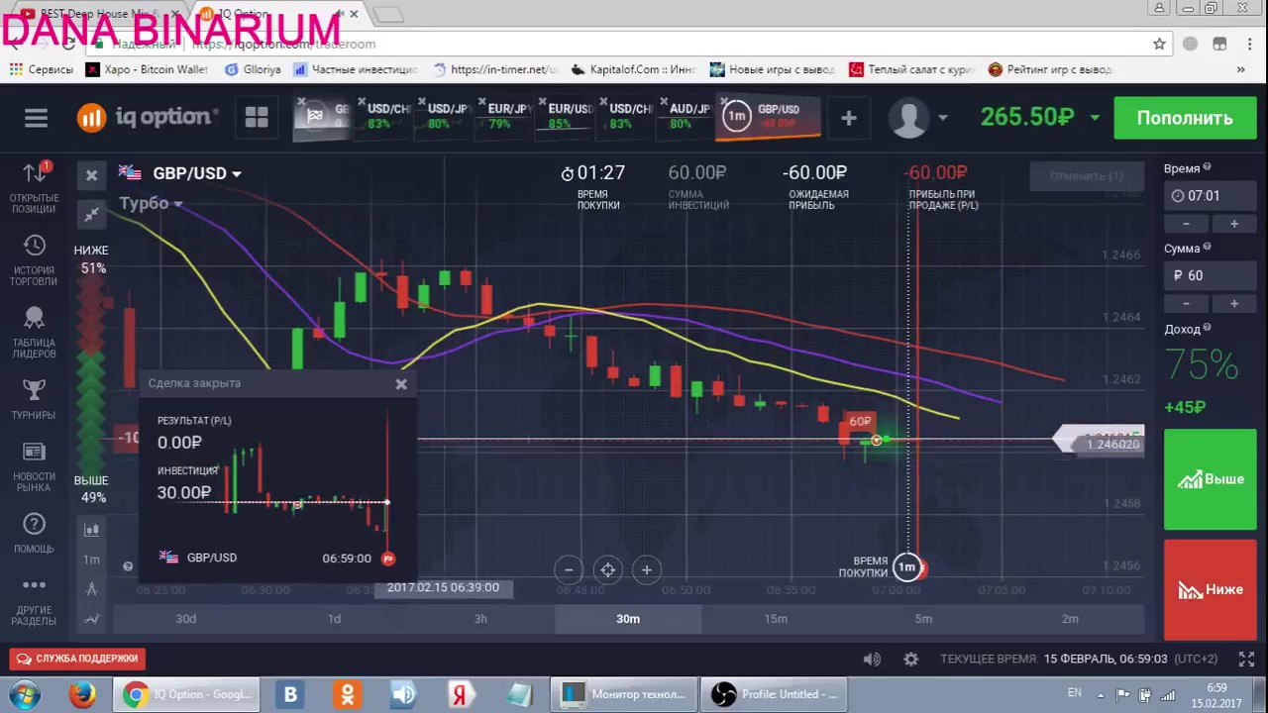Open the Gloriya bookmark

tap(253, 69)
